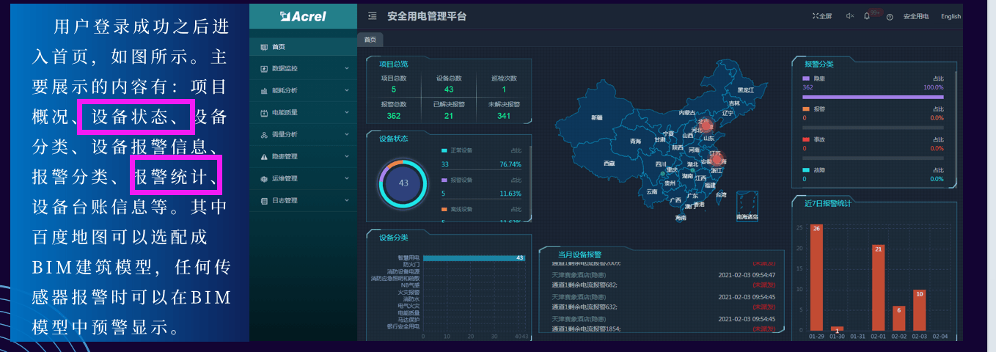
Task: Toggle the alarm sound mute icon
Action: tap(849, 16)
